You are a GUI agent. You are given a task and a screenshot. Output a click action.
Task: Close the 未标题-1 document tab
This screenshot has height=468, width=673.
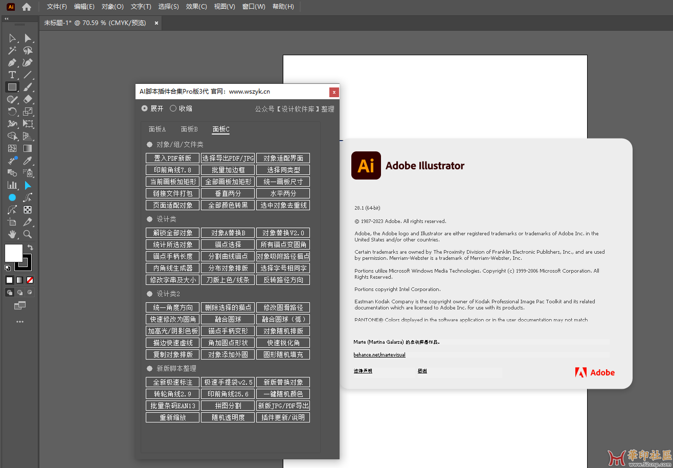tap(156, 23)
